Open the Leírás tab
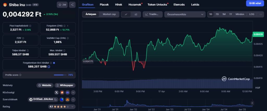This screenshot has width=267, height=111. point(195,5)
